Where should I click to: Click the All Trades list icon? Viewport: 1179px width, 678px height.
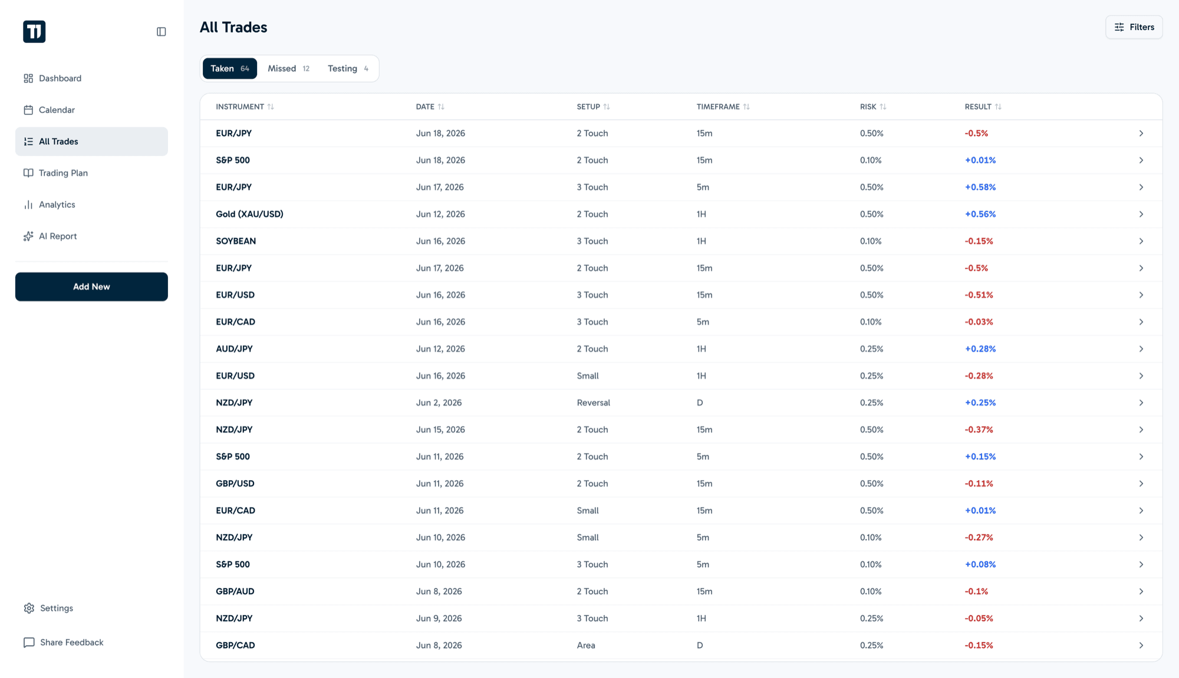(x=28, y=141)
